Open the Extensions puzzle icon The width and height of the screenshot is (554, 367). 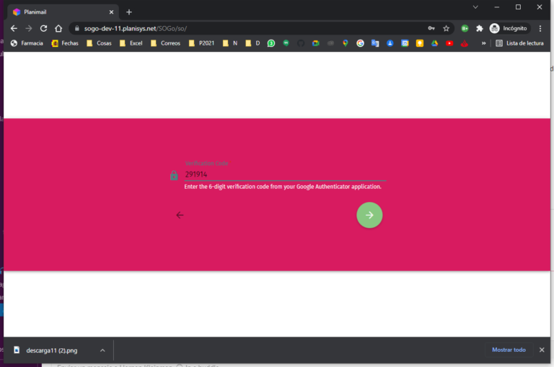tap(479, 28)
